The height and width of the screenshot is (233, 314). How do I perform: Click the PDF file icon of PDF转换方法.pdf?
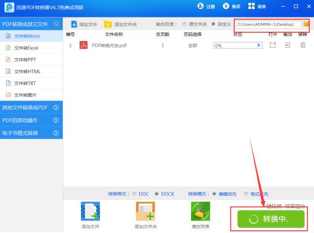pyautogui.click(x=84, y=45)
